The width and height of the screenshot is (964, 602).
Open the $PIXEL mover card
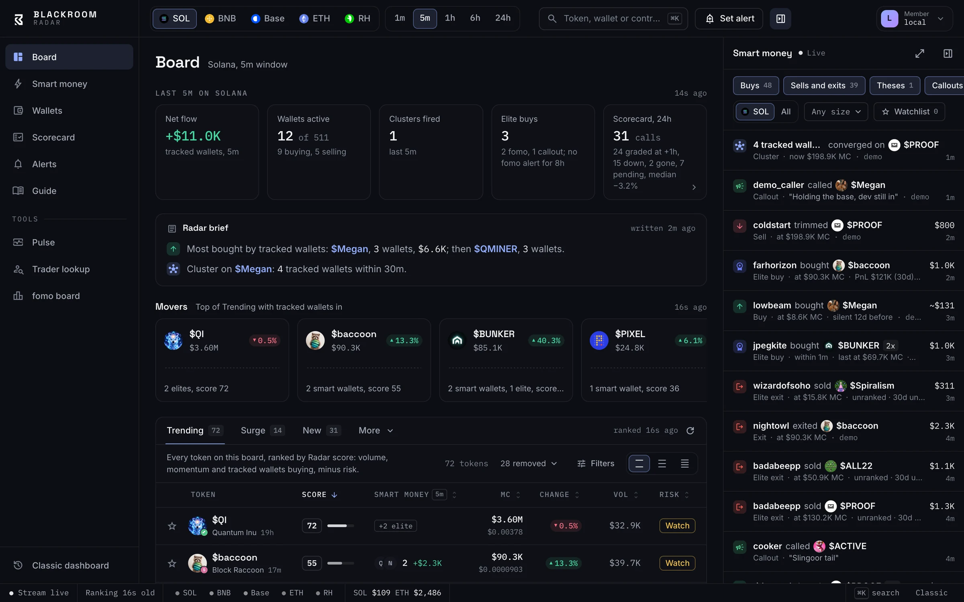tap(644, 360)
